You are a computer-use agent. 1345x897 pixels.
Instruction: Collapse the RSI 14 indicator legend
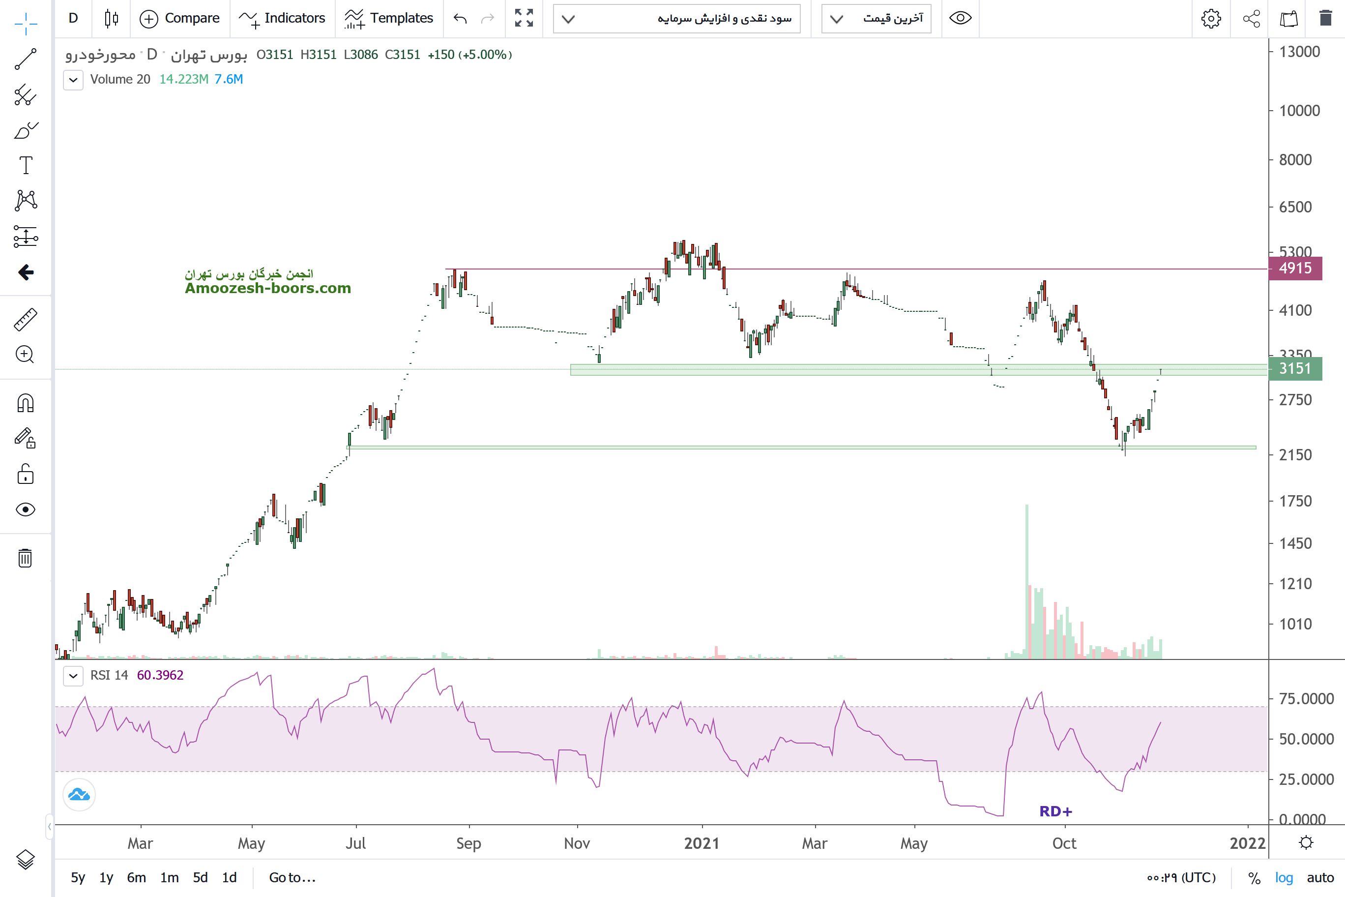click(73, 676)
